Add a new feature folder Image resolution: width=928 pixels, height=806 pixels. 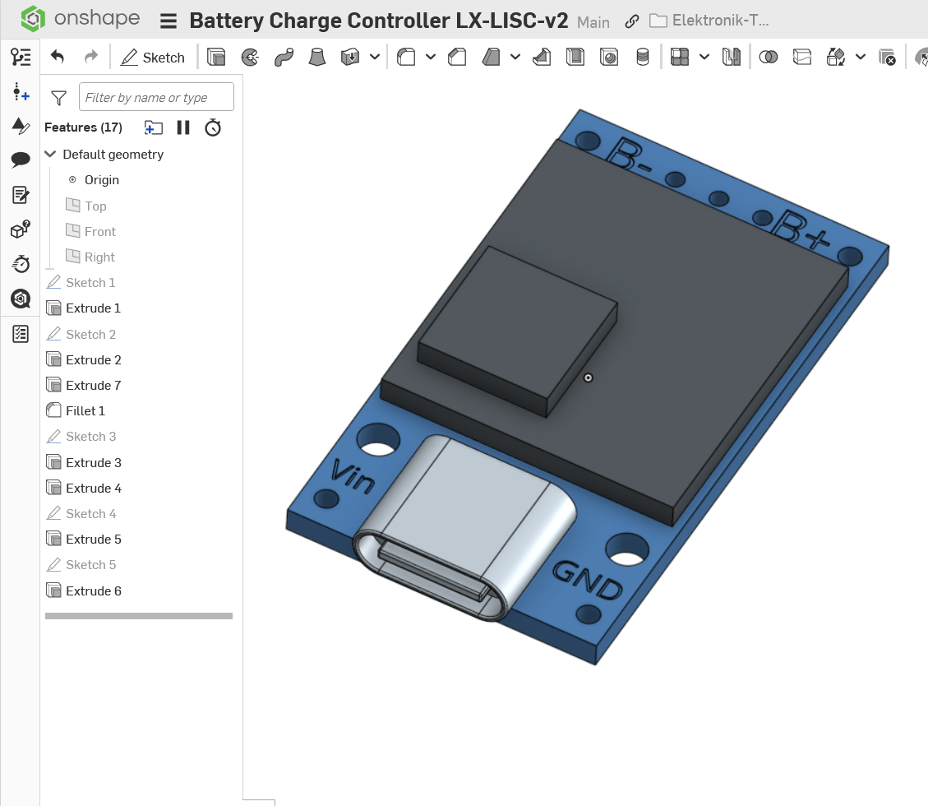(x=153, y=128)
